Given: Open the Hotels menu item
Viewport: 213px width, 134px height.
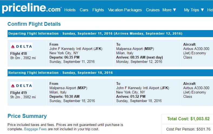Looking at the screenshot, I should click(70, 10).
